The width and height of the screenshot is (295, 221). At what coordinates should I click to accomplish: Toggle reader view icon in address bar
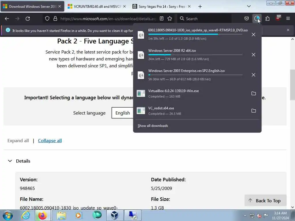coord(161,18)
